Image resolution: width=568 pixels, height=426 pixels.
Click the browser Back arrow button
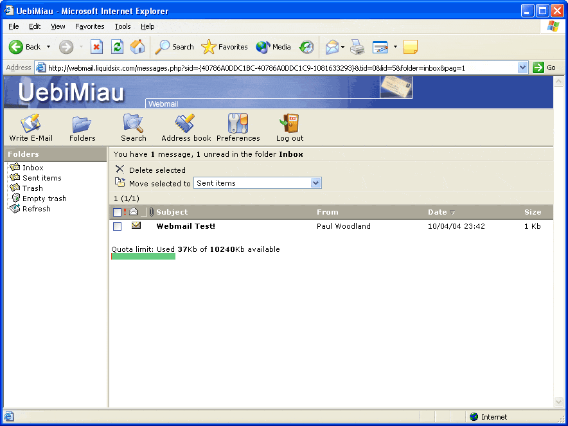click(15, 47)
